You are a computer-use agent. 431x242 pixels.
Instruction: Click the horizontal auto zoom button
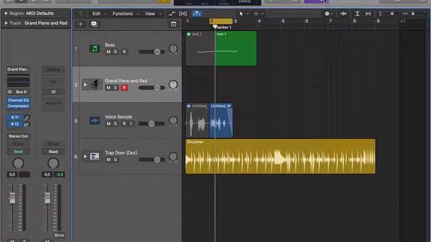click(368, 13)
